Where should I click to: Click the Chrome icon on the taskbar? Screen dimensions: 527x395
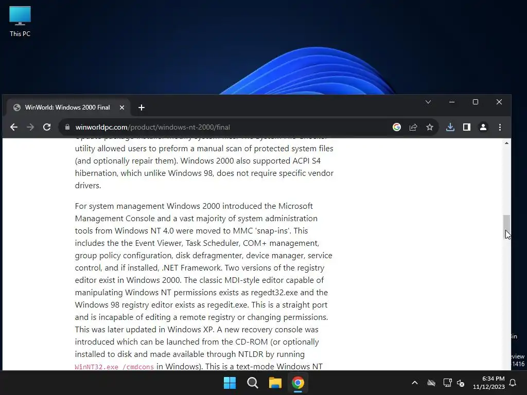(x=298, y=383)
